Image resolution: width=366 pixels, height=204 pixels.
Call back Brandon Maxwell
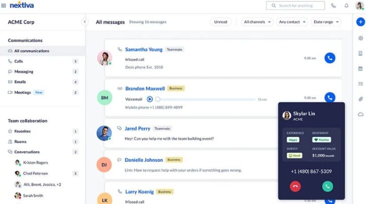tap(330, 97)
